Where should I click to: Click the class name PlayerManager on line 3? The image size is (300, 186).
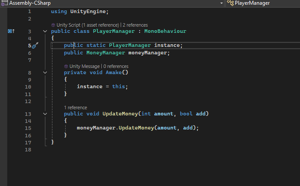coord(113,31)
